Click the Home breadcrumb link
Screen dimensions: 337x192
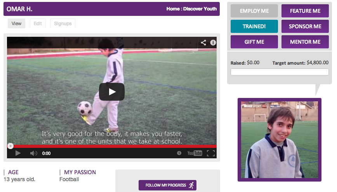(x=173, y=9)
